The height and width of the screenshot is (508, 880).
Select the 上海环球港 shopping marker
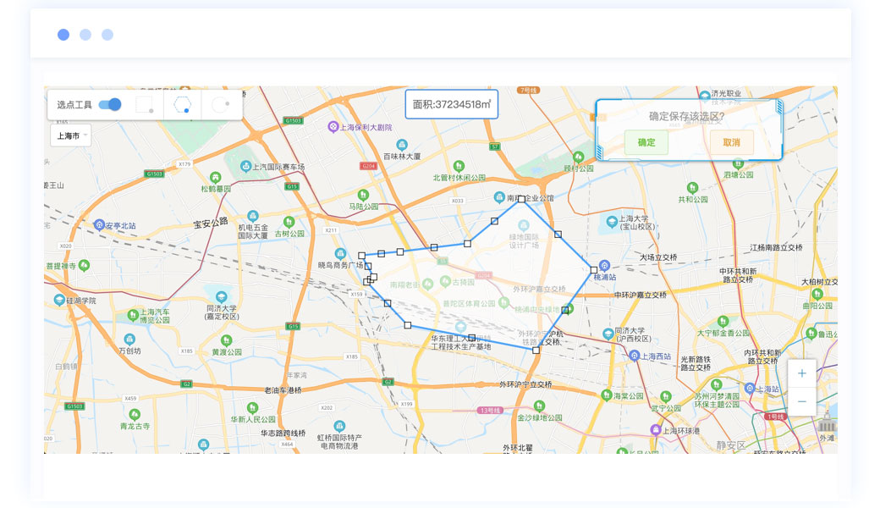656,430
